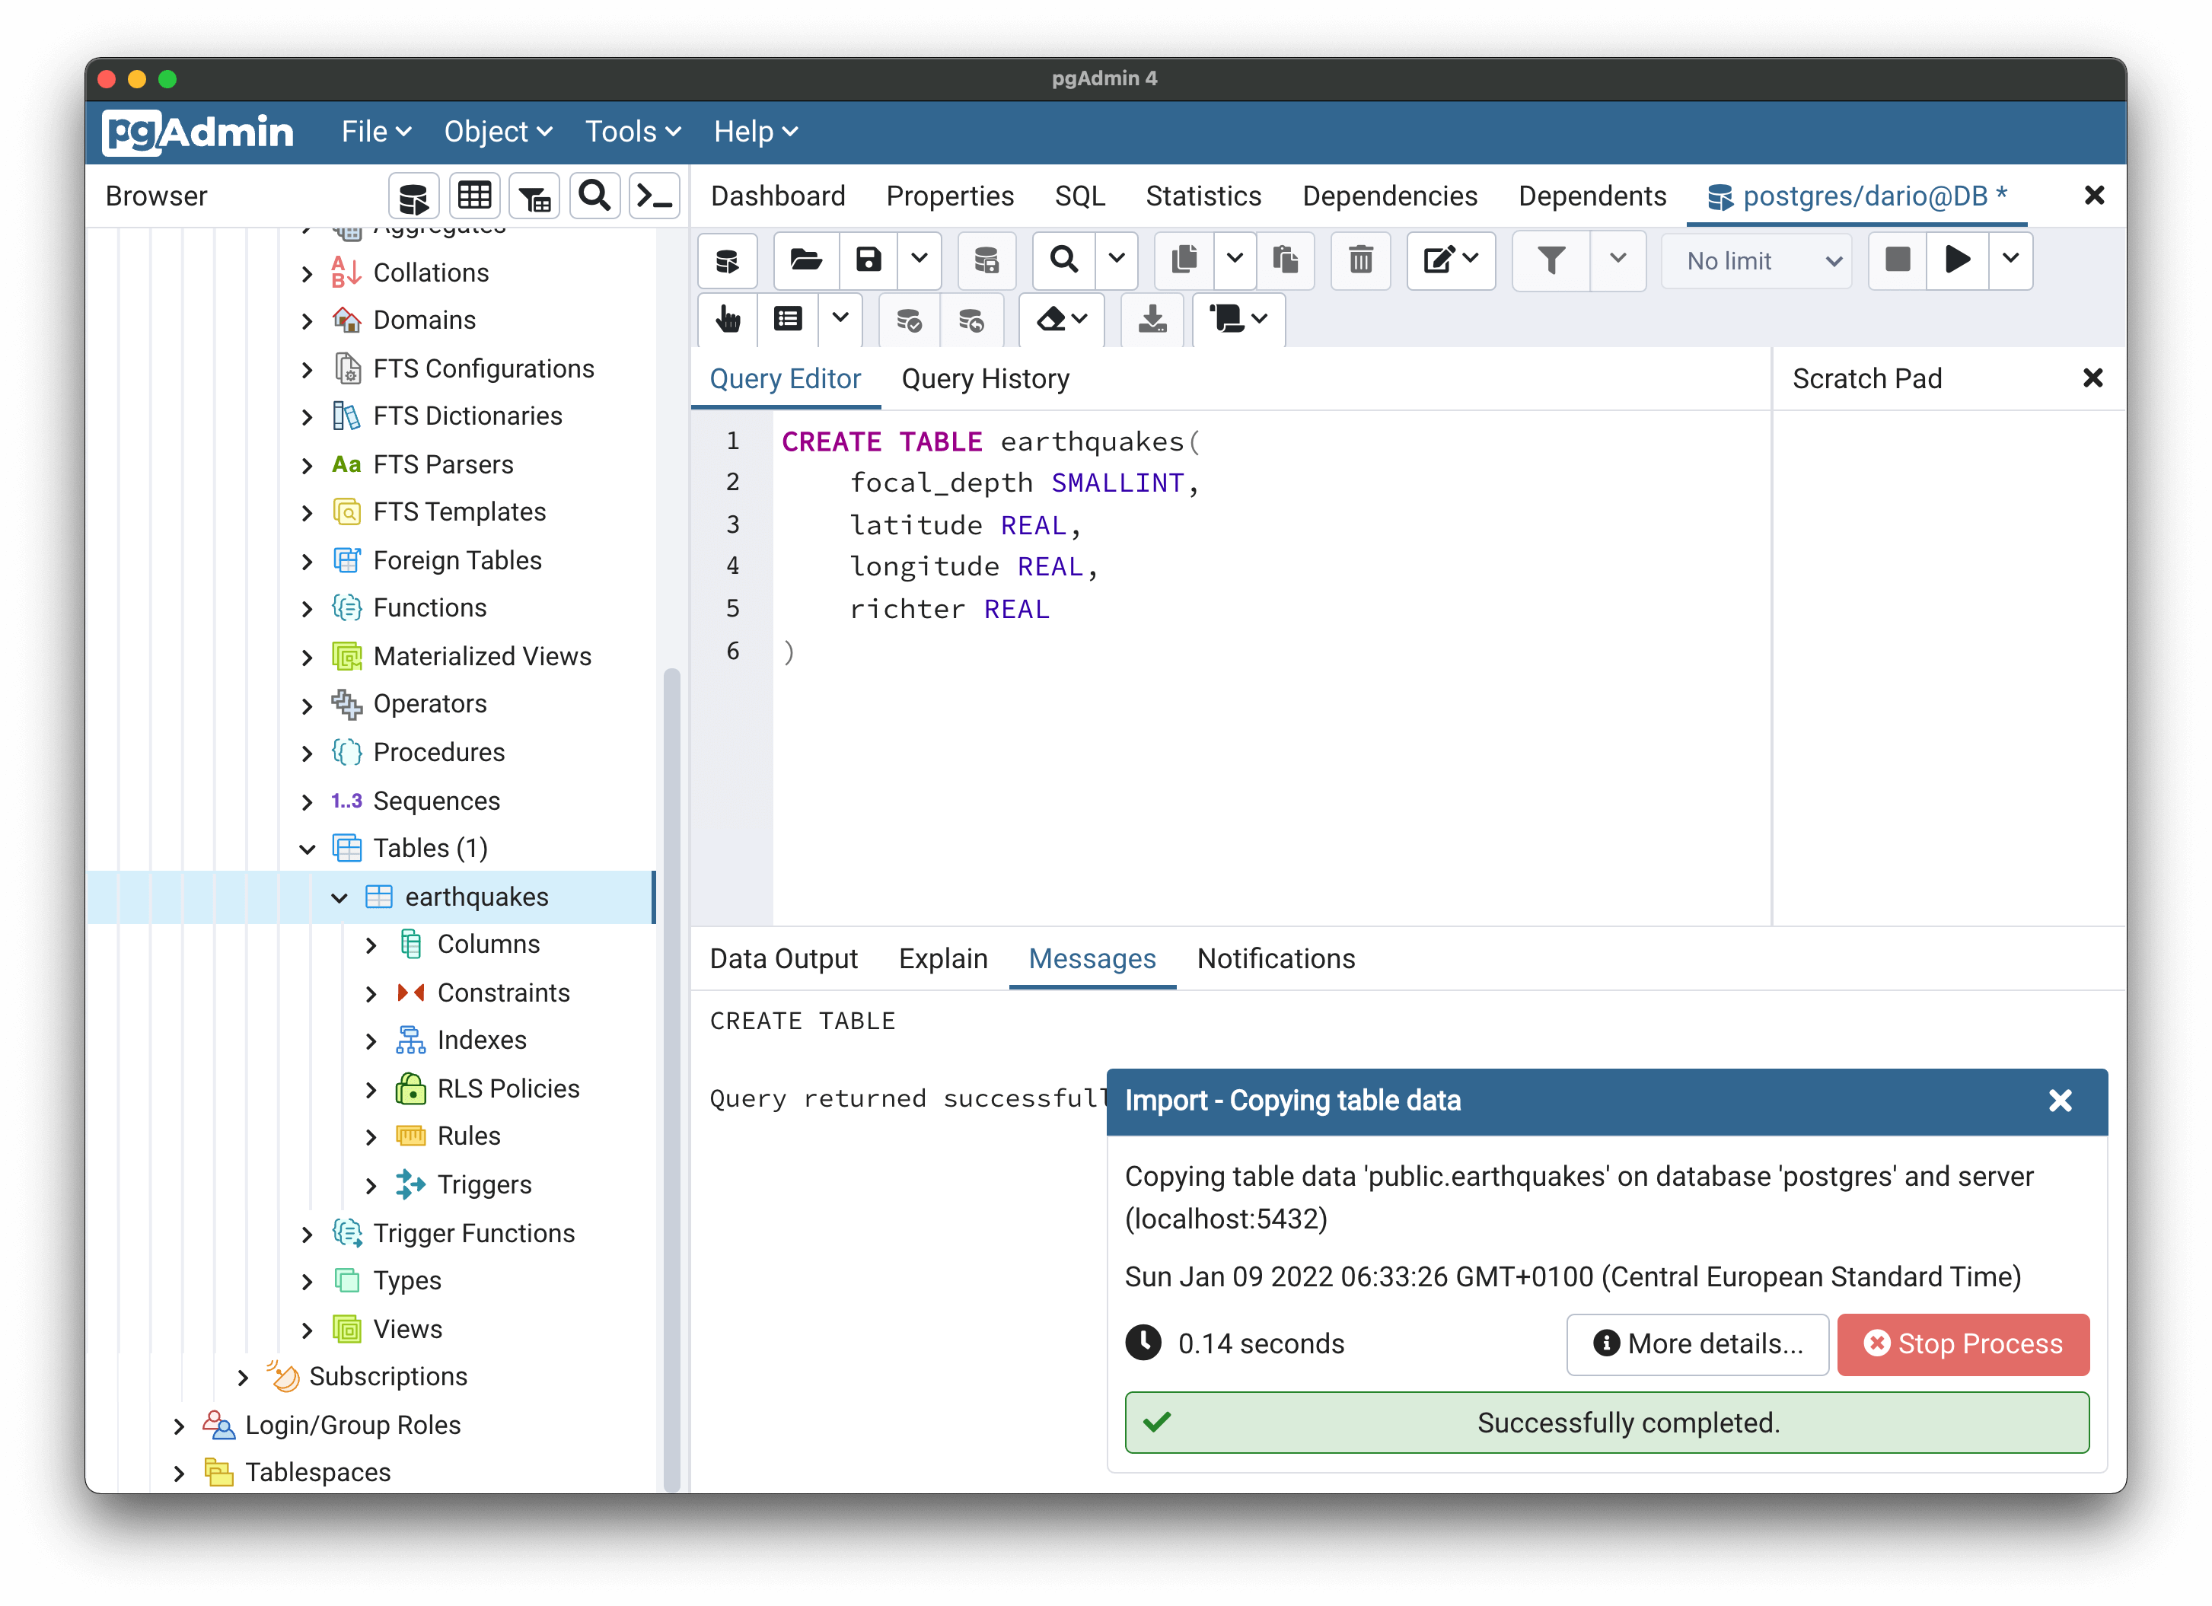
Task: Click the Clear eraser icon
Action: point(1061,320)
